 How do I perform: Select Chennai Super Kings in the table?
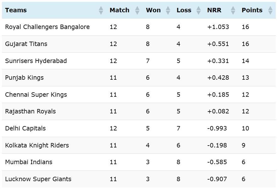pos(36,95)
